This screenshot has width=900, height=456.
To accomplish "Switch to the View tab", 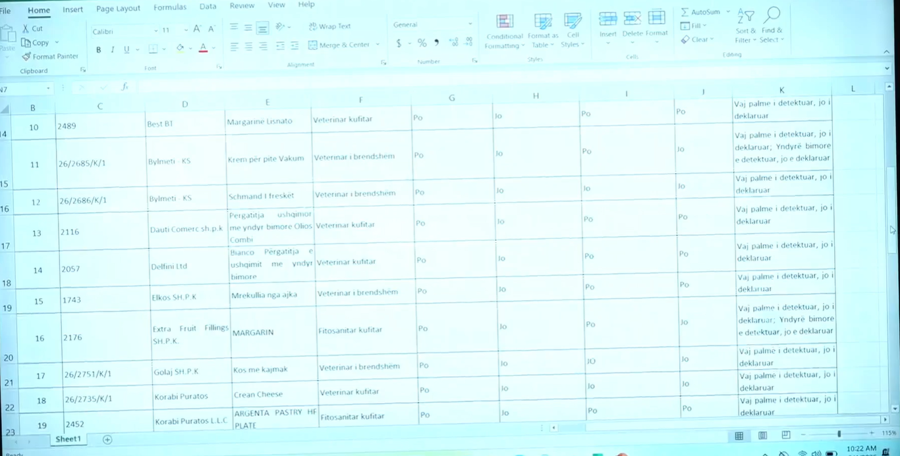I will click(x=277, y=5).
